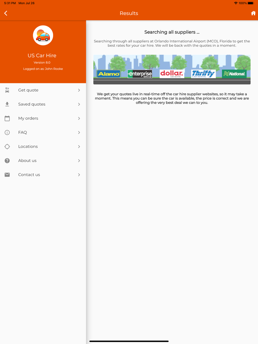258x344 pixels.
Task: Click the Contact us envelope icon
Action: pos(7,175)
